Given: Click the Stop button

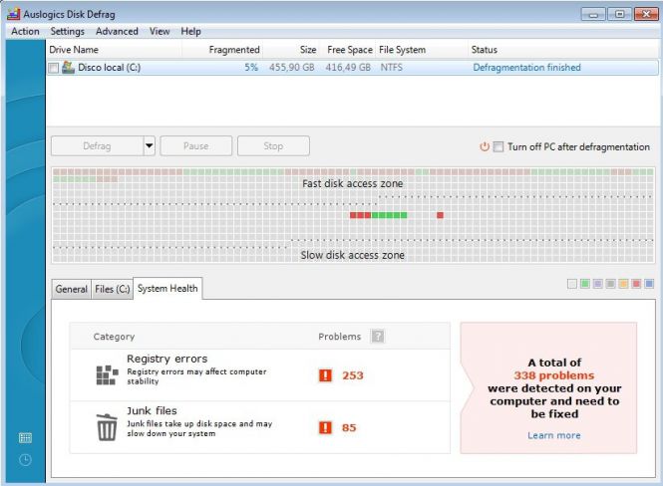Looking at the screenshot, I should [273, 146].
